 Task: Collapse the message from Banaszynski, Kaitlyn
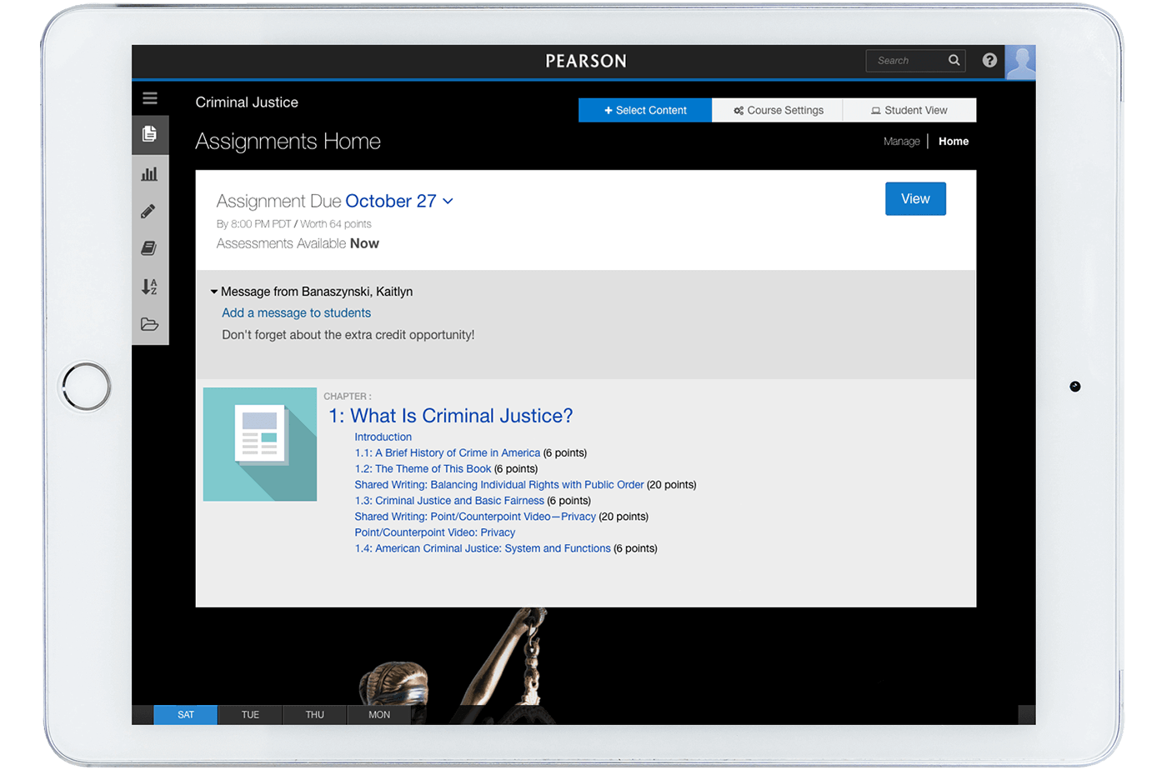coord(214,292)
